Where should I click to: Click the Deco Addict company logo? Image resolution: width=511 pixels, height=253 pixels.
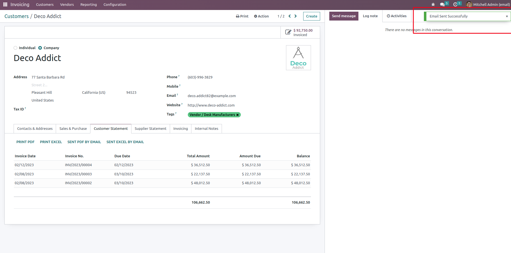298,58
